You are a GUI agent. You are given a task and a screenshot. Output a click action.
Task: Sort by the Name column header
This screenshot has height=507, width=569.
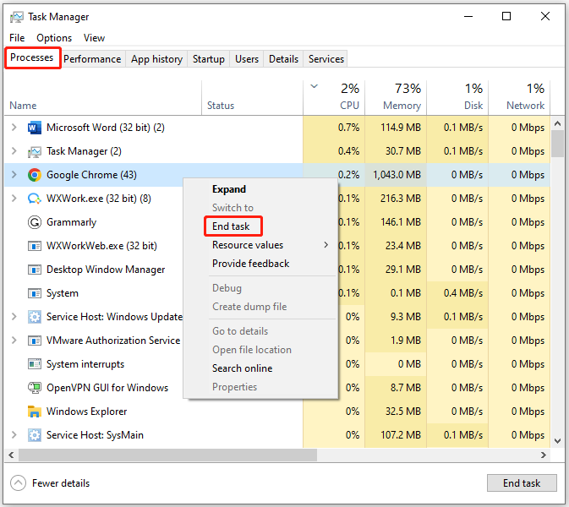103,97
